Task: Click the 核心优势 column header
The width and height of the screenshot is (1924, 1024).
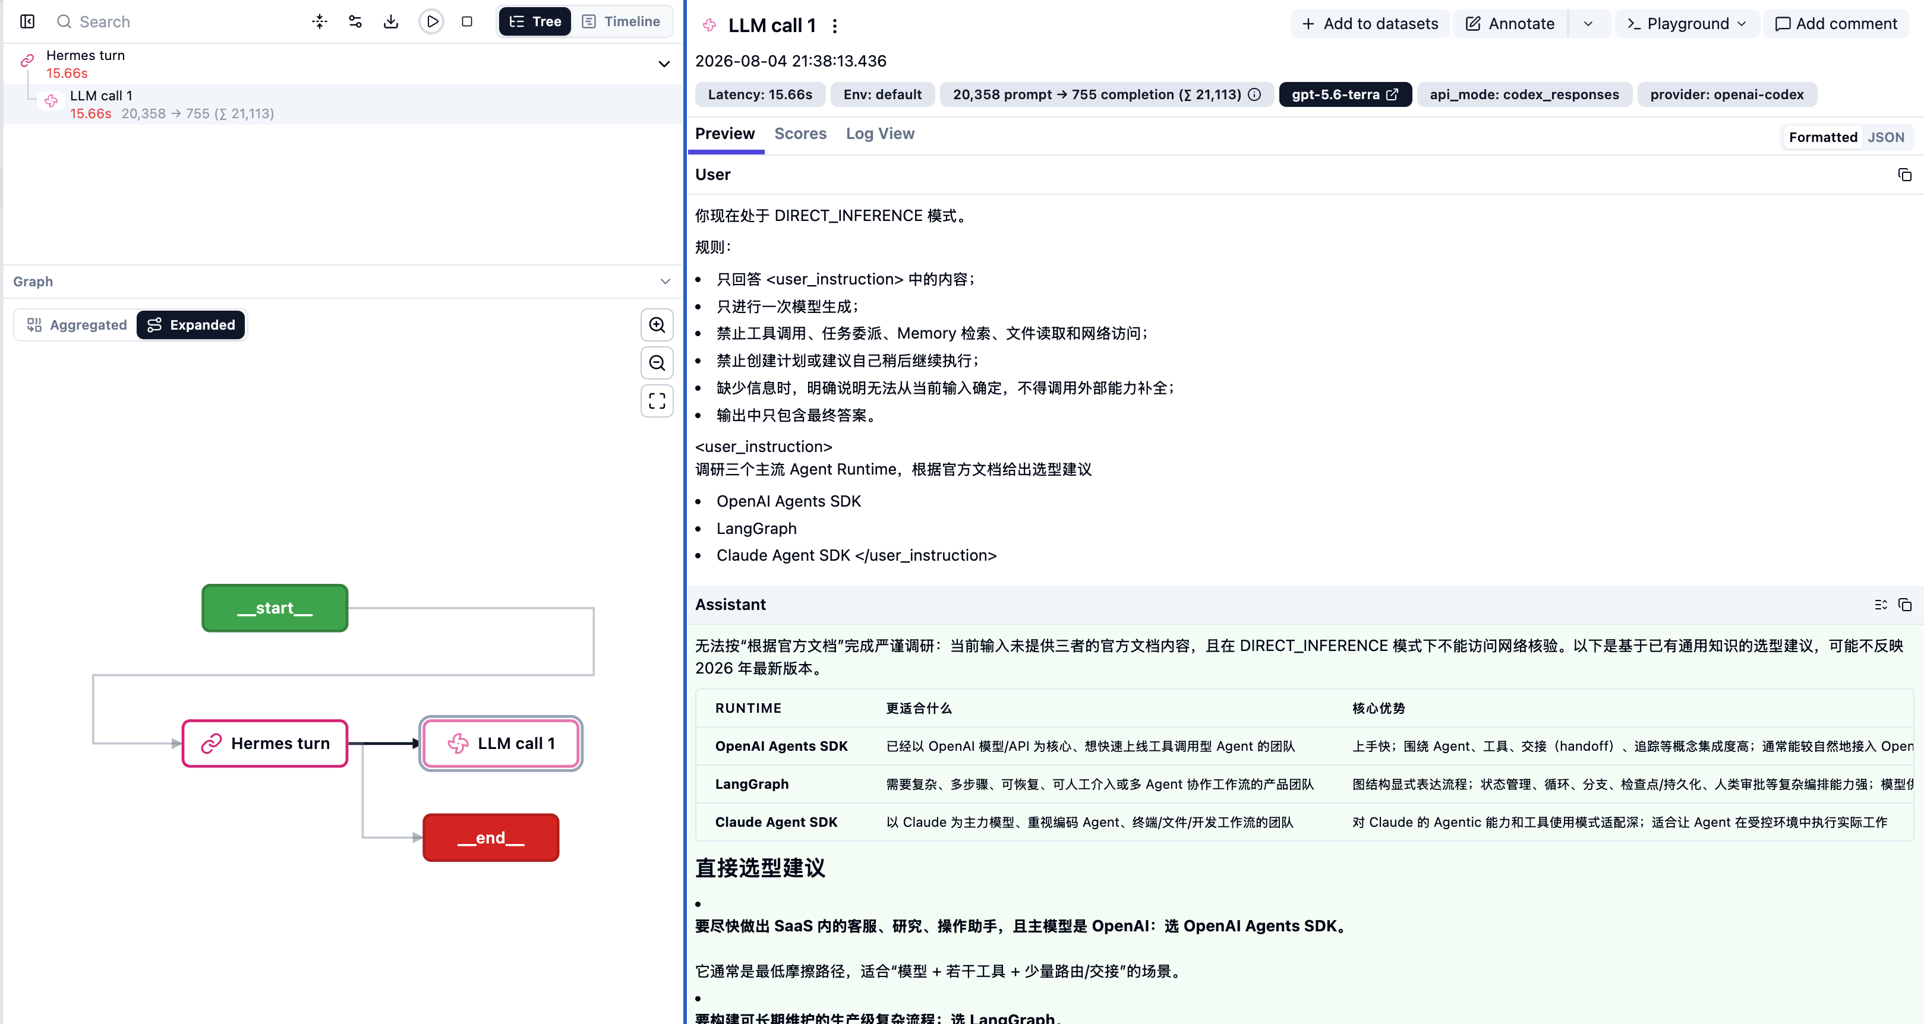Action: (x=1378, y=708)
